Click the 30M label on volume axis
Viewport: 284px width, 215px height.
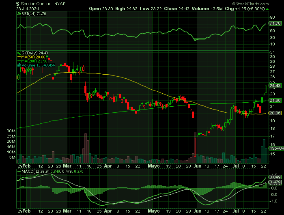coord(11,131)
